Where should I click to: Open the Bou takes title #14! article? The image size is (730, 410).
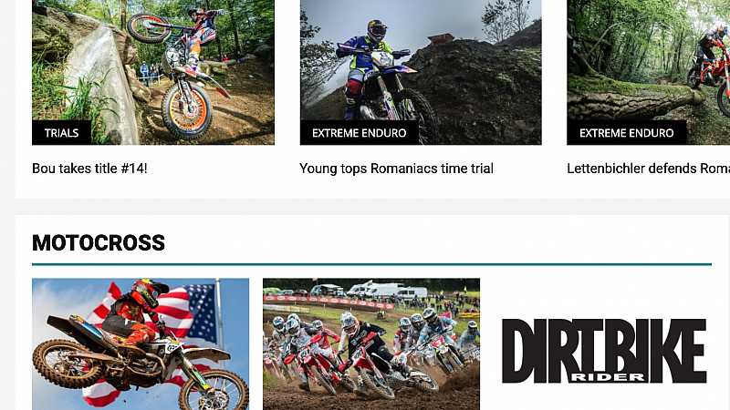coord(89,169)
